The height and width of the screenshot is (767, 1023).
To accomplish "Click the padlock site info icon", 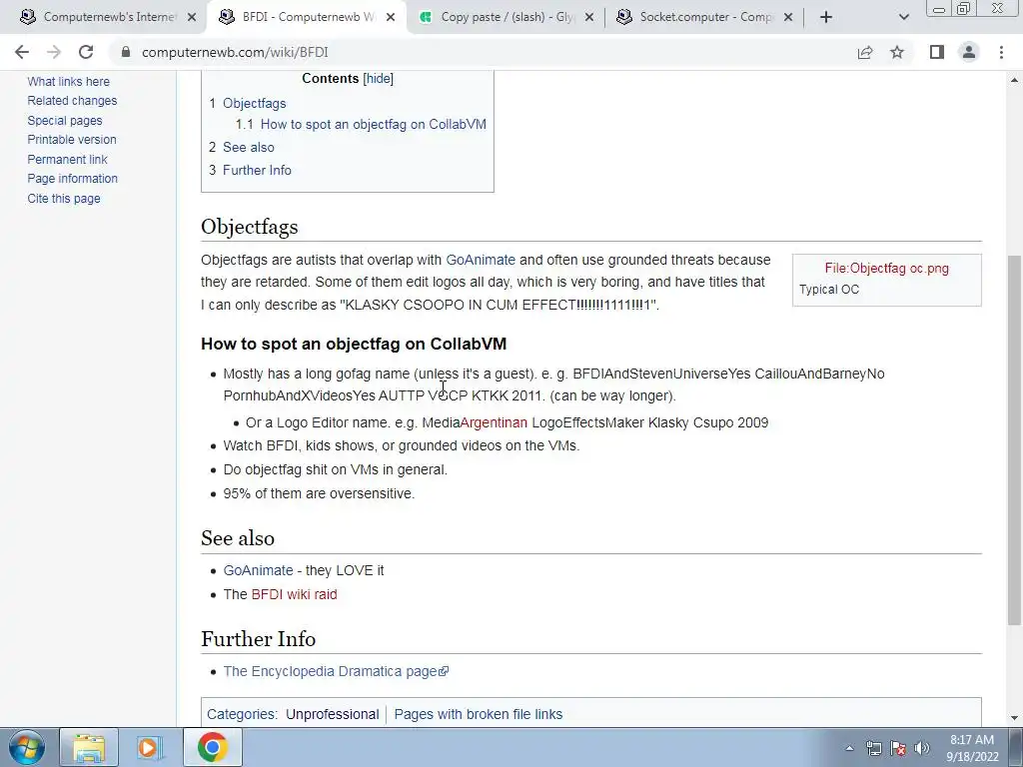I will pos(126,52).
